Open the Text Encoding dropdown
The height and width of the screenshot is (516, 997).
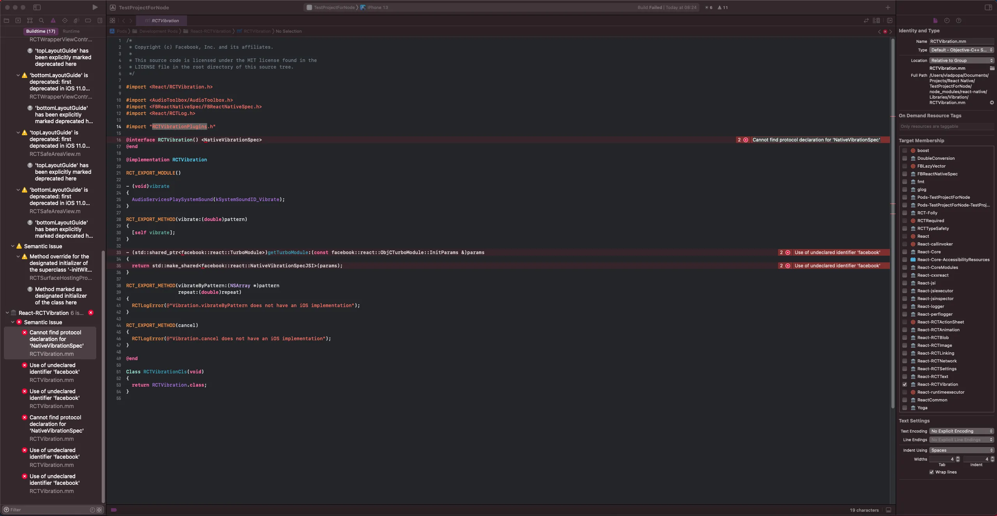point(962,431)
